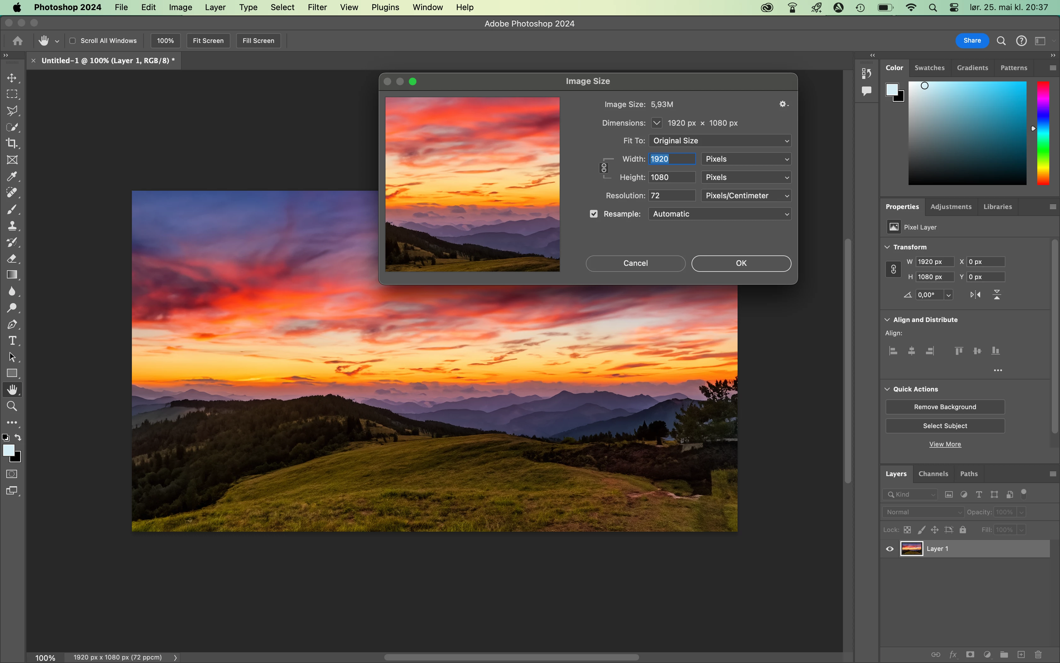Select the Gradient tool

(12, 275)
